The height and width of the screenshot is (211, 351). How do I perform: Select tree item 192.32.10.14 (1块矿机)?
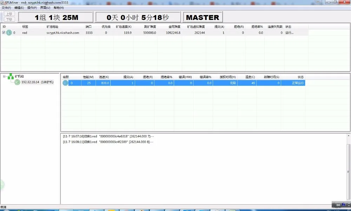pos(38,82)
